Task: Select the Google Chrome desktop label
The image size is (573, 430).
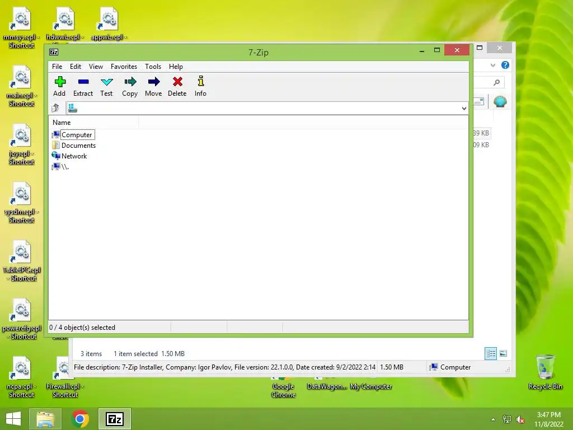Action: click(283, 390)
